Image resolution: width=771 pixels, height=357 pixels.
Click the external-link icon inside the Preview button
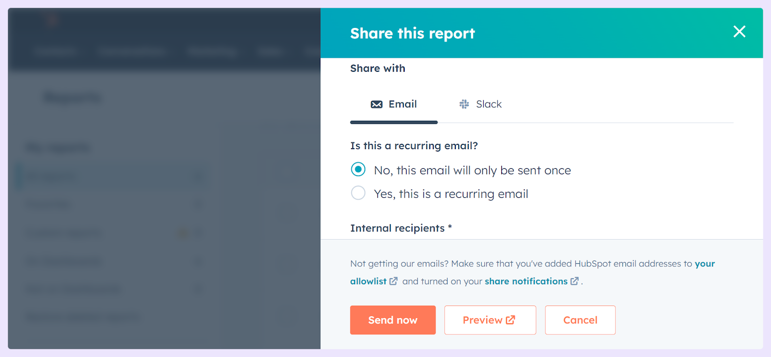(x=511, y=319)
